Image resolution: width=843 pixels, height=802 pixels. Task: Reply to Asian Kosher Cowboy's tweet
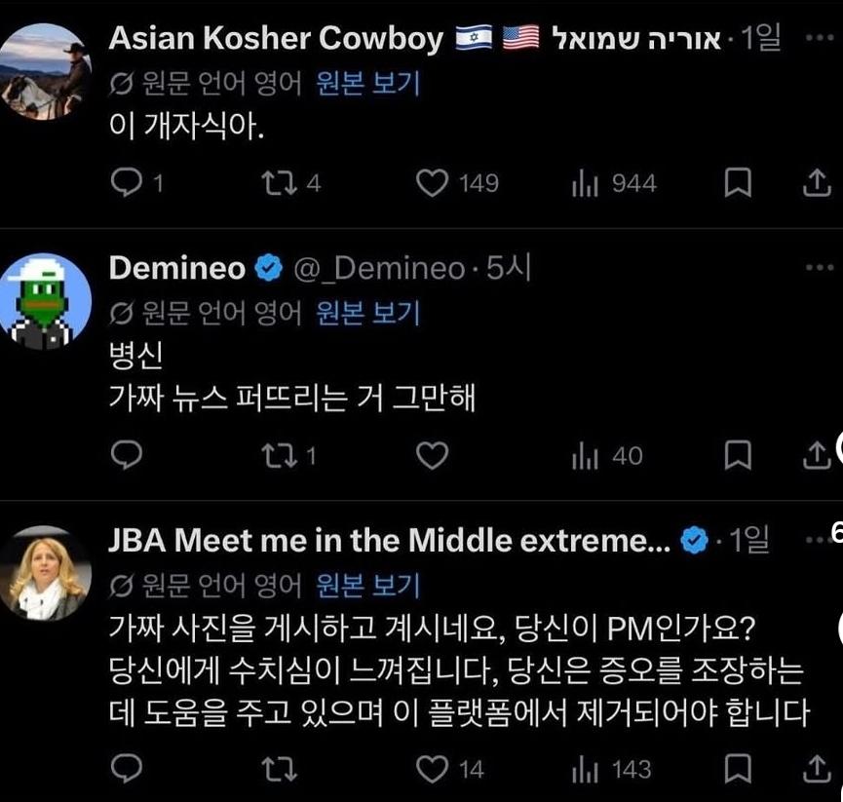[x=126, y=179]
